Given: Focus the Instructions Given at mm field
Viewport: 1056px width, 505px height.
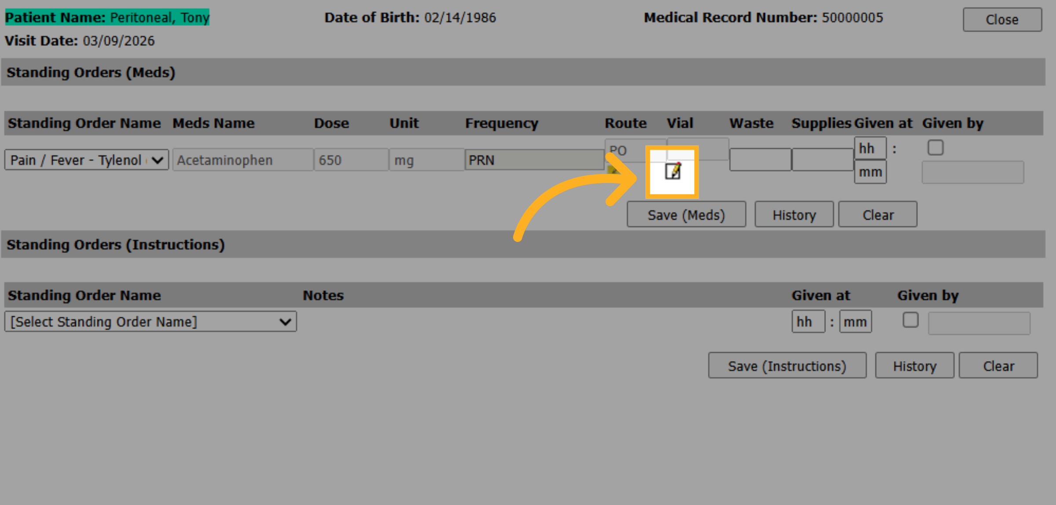Looking at the screenshot, I should click(x=855, y=322).
